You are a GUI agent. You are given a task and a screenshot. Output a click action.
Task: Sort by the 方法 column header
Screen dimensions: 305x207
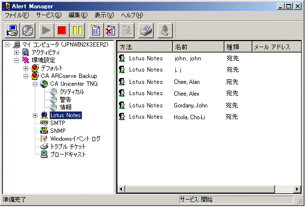145,47
